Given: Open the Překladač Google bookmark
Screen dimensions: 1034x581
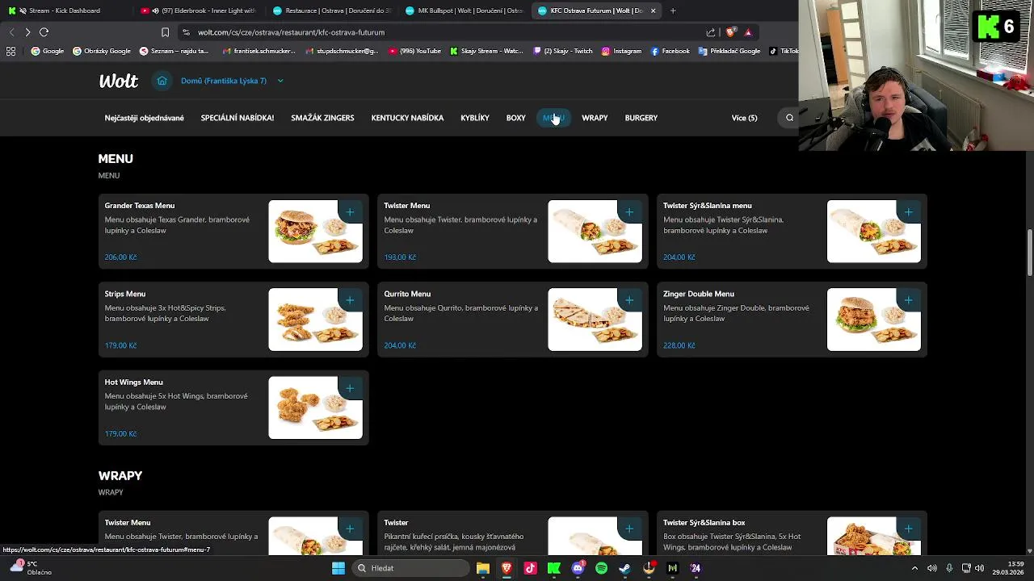Looking at the screenshot, I should click(729, 51).
